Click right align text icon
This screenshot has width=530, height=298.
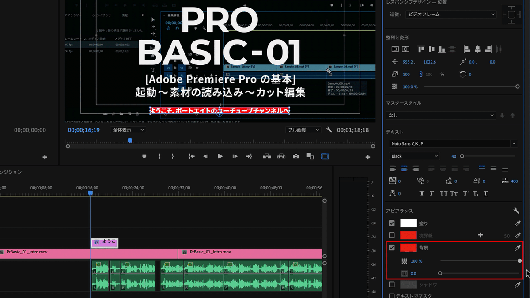coord(415,168)
